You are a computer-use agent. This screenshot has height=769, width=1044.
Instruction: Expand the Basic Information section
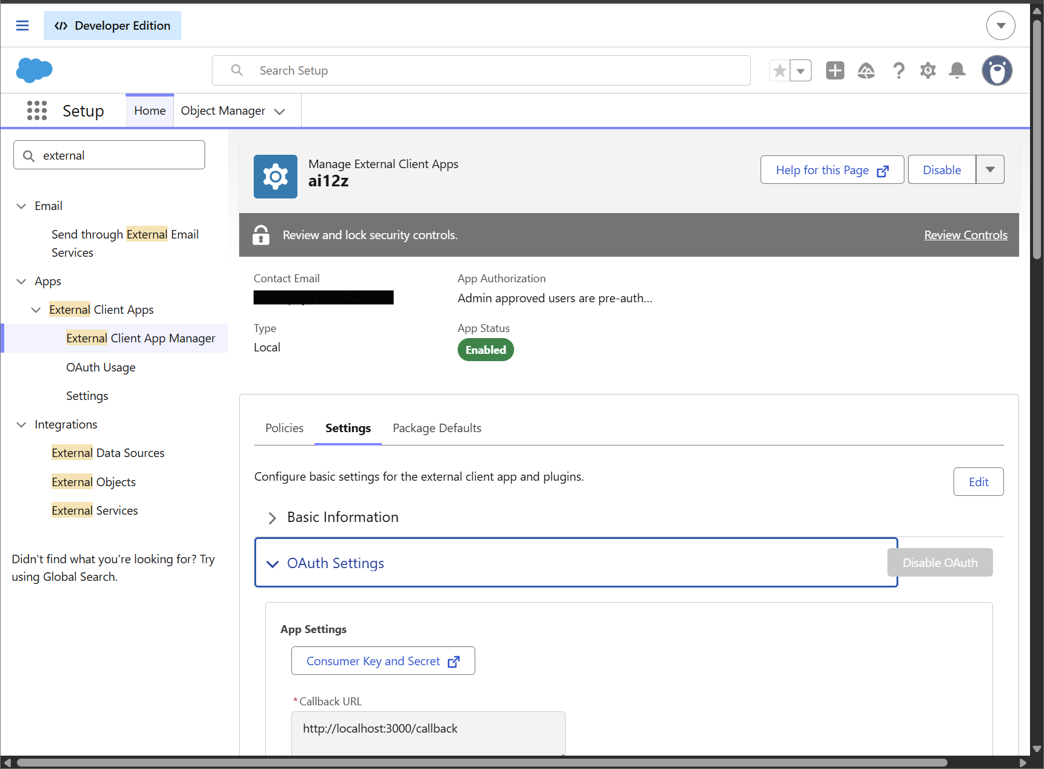(343, 517)
